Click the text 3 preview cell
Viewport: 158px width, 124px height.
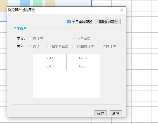point(50,66)
